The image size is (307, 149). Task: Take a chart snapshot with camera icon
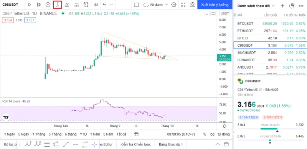193,5
